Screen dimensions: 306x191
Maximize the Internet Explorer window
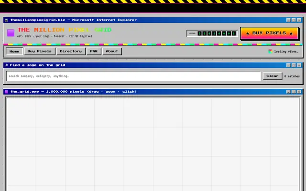(x=294, y=20)
